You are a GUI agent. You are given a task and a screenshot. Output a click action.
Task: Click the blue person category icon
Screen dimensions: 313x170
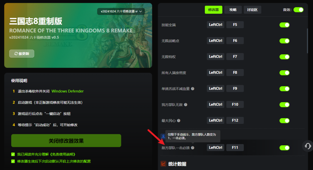[x=163, y=136]
